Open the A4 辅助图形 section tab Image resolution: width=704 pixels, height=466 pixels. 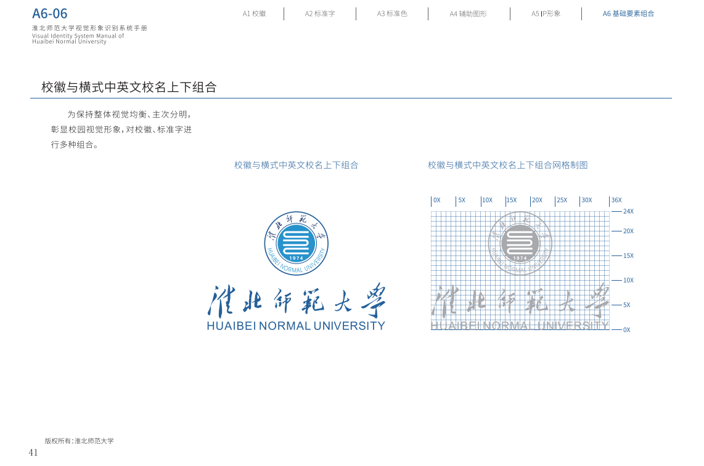468,14
